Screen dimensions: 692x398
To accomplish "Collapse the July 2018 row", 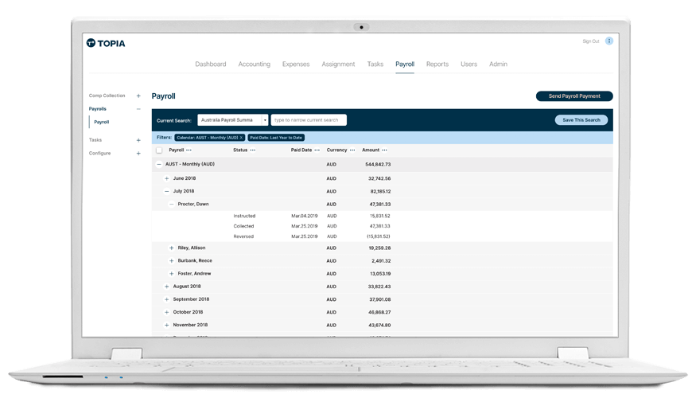I will [x=166, y=191].
